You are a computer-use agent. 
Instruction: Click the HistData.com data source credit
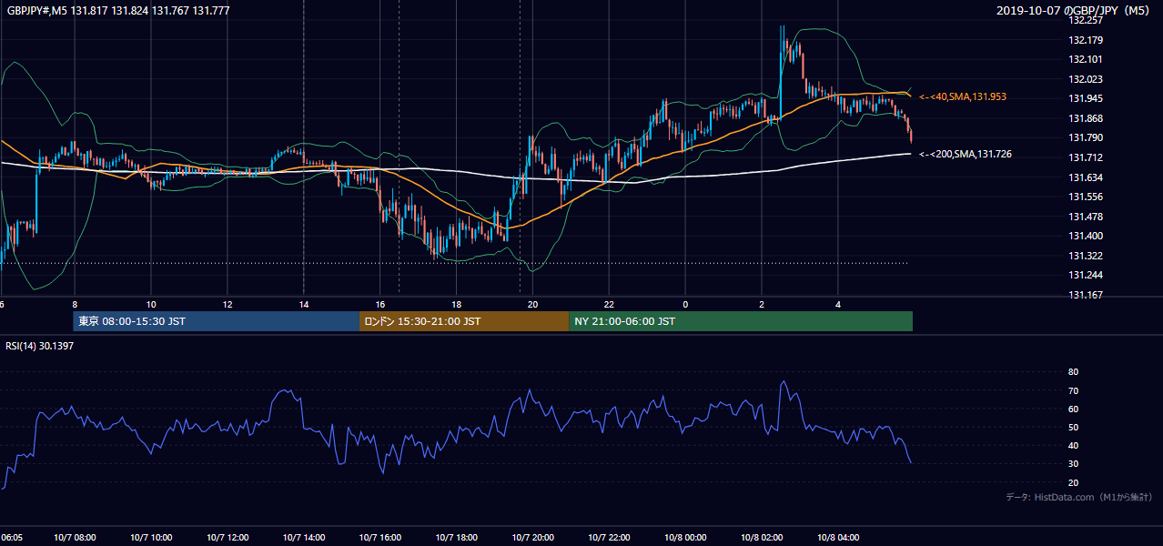click(x=1078, y=497)
